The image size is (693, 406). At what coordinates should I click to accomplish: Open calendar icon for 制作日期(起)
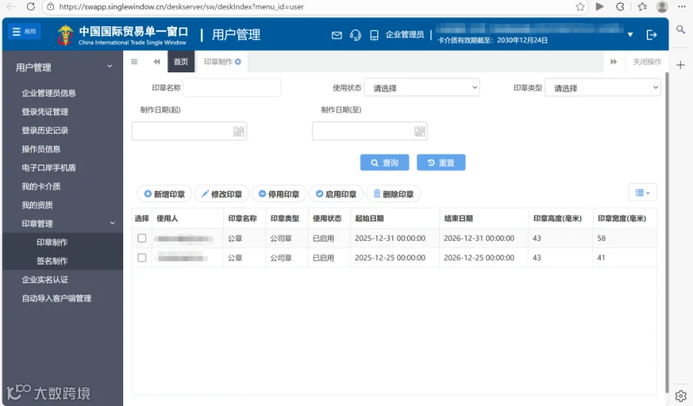[239, 131]
